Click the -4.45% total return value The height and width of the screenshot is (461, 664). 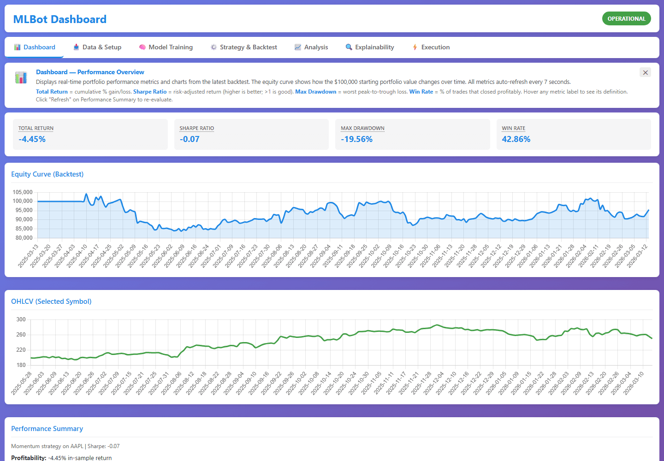[32, 139]
